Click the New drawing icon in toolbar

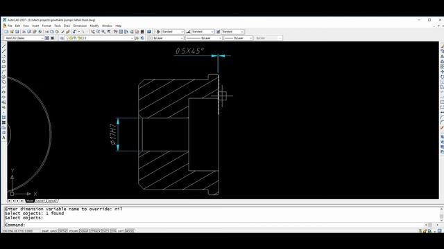pyautogui.click(x=6, y=32)
